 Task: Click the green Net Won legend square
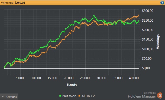[x=60, y=96]
